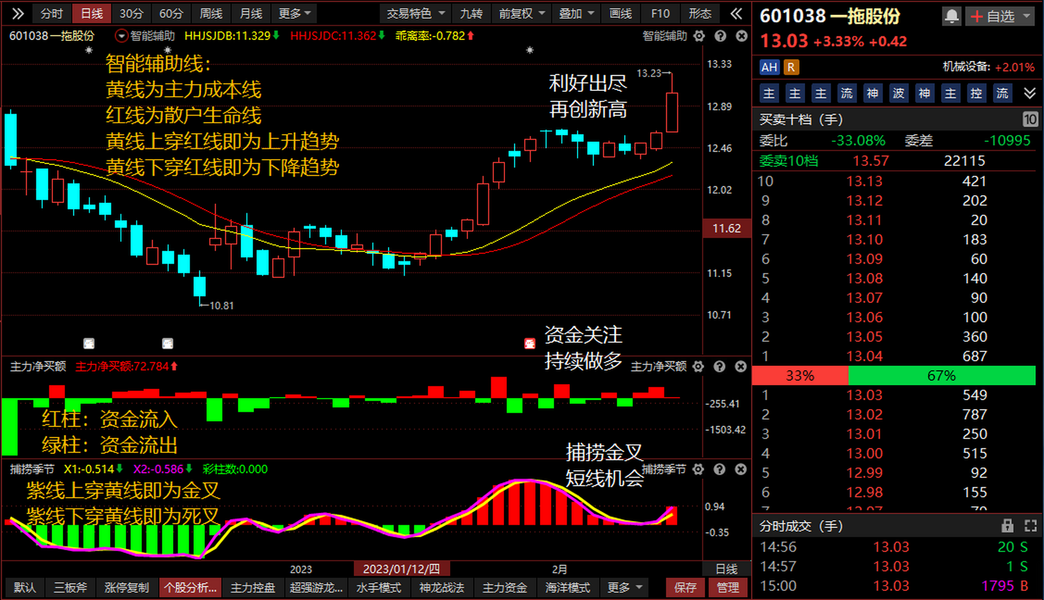This screenshot has height=600, width=1044.
Task: Click the 33% / 67% buy-sell ratio bar
Action: point(893,375)
